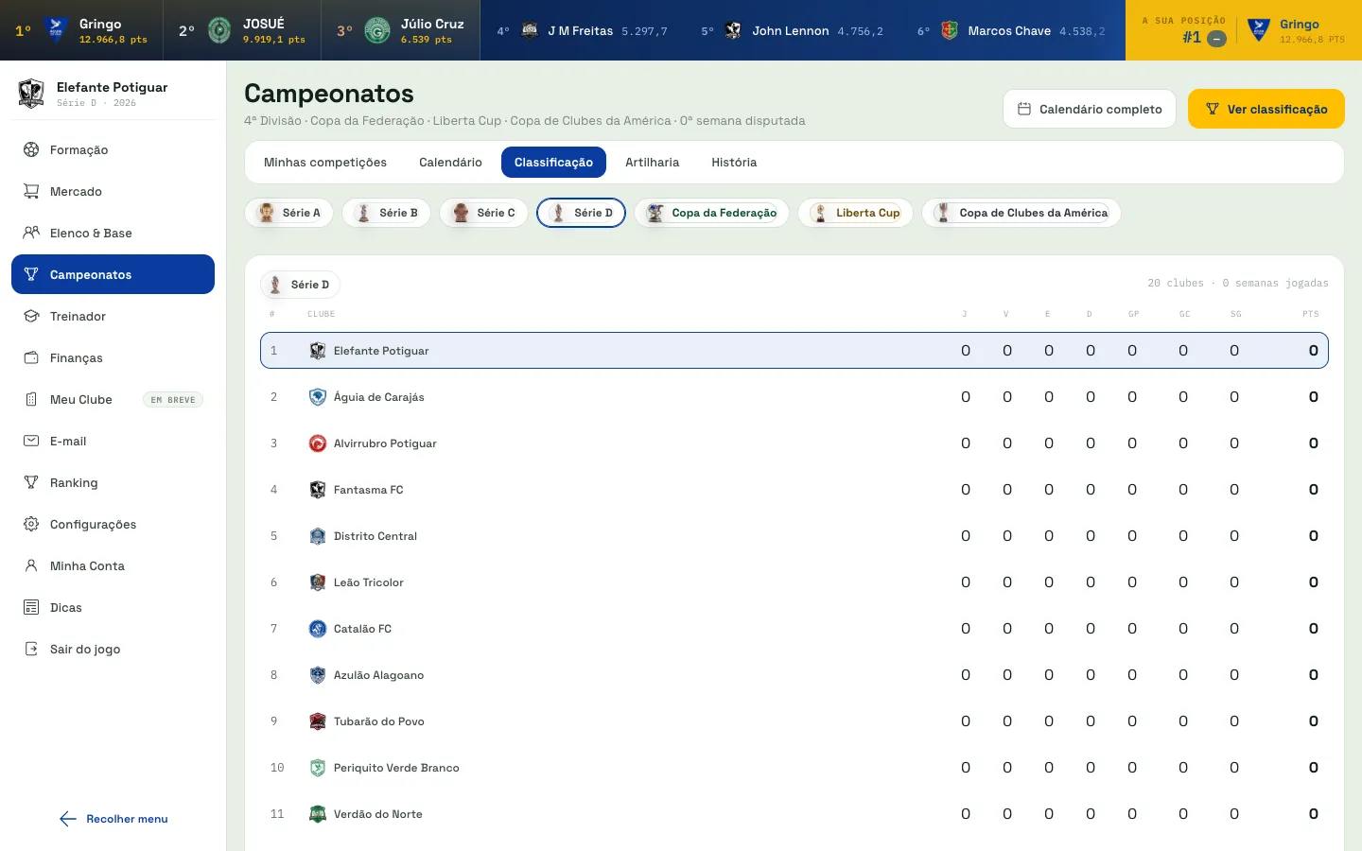Click the Fantasma FC table row
The height and width of the screenshot is (851, 1362).
tap(794, 490)
